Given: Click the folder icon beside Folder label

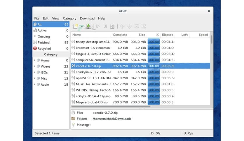Looking at the screenshot, I should click(73, 119).
